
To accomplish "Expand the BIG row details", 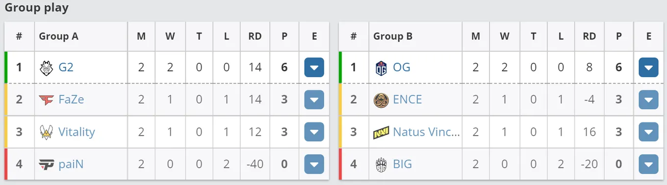I will [648, 164].
